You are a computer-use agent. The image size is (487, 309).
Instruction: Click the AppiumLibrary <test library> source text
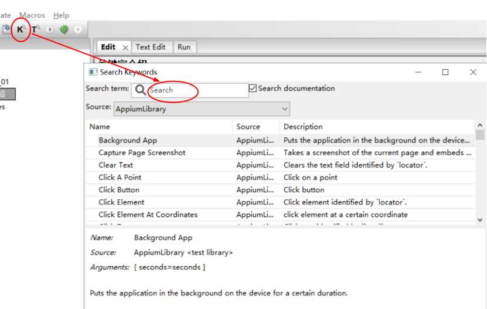pos(183,253)
